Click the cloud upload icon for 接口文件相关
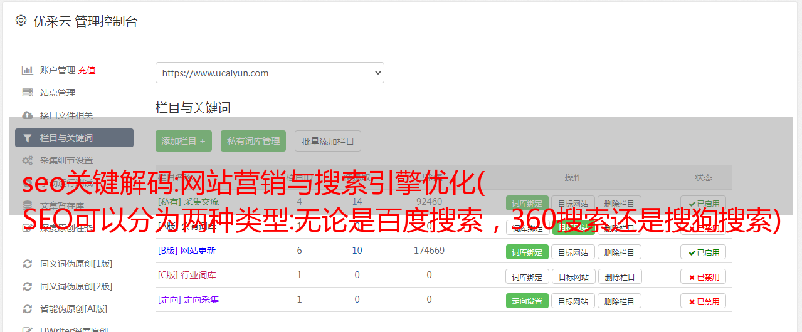The image size is (802, 332). click(x=28, y=115)
